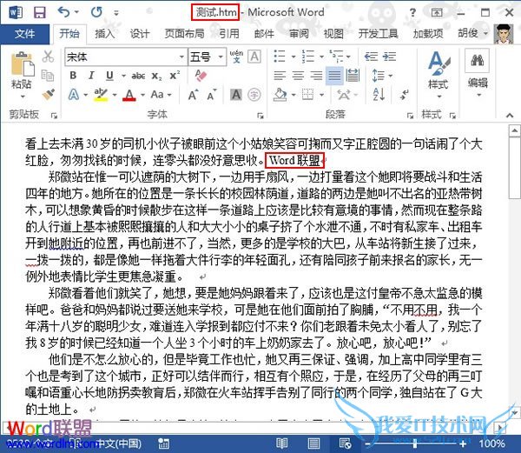This screenshot has height=453, width=521.
Task: Click the Web Layout view icon in status bar
Action: click(x=345, y=443)
